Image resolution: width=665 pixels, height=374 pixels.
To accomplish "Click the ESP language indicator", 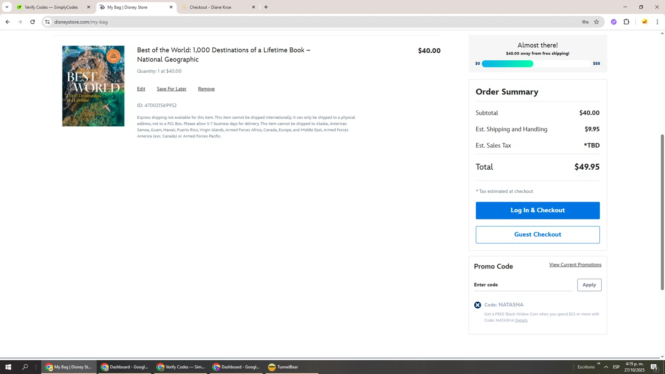I will tap(616, 367).
